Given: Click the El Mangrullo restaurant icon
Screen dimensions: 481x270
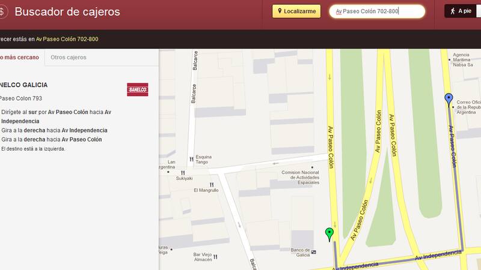Looking at the screenshot, I should click(x=211, y=185).
